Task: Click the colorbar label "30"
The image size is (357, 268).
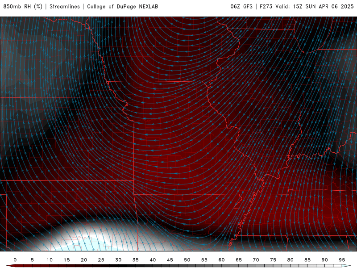Action: pos(118,260)
